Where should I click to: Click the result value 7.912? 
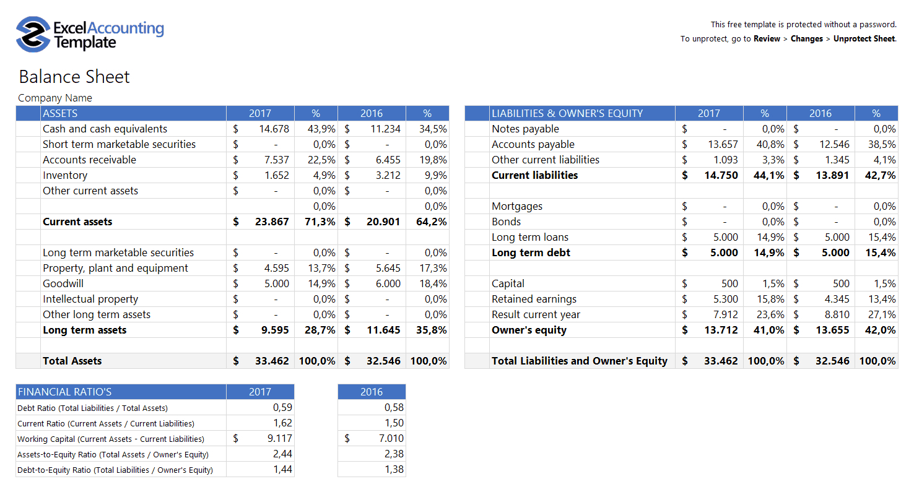[726, 314]
